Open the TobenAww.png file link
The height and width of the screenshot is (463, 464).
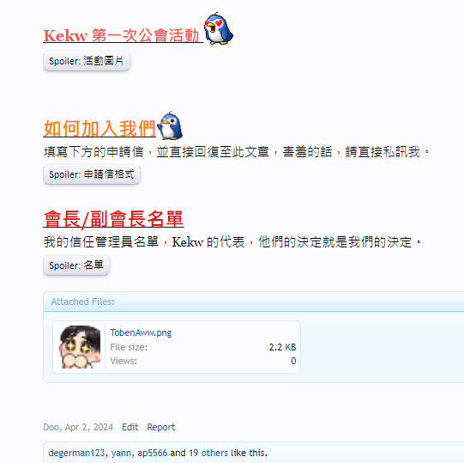pos(141,332)
